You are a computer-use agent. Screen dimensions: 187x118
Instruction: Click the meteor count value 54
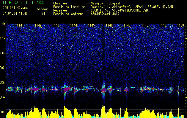click(x=43, y=14)
